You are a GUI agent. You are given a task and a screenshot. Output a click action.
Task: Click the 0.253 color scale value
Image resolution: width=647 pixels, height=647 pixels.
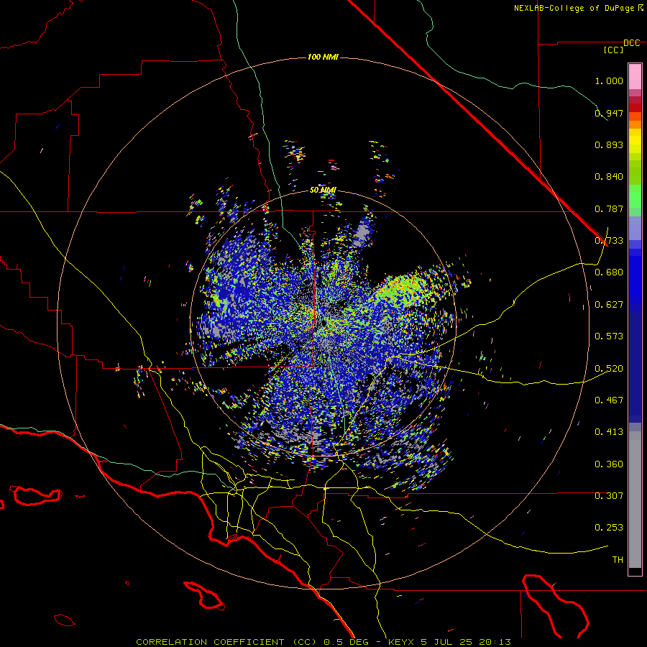pos(609,528)
